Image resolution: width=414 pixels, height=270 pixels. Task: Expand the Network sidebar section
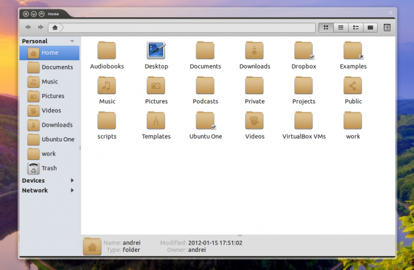tap(72, 191)
